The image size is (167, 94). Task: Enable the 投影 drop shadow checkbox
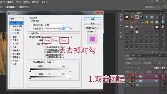(x=11, y=64)
